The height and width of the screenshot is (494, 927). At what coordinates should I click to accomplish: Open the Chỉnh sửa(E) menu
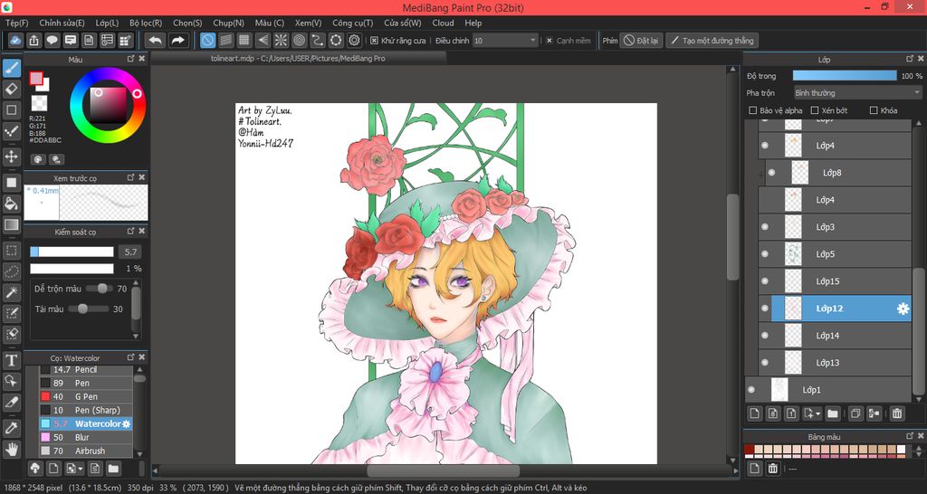point(62,23)
